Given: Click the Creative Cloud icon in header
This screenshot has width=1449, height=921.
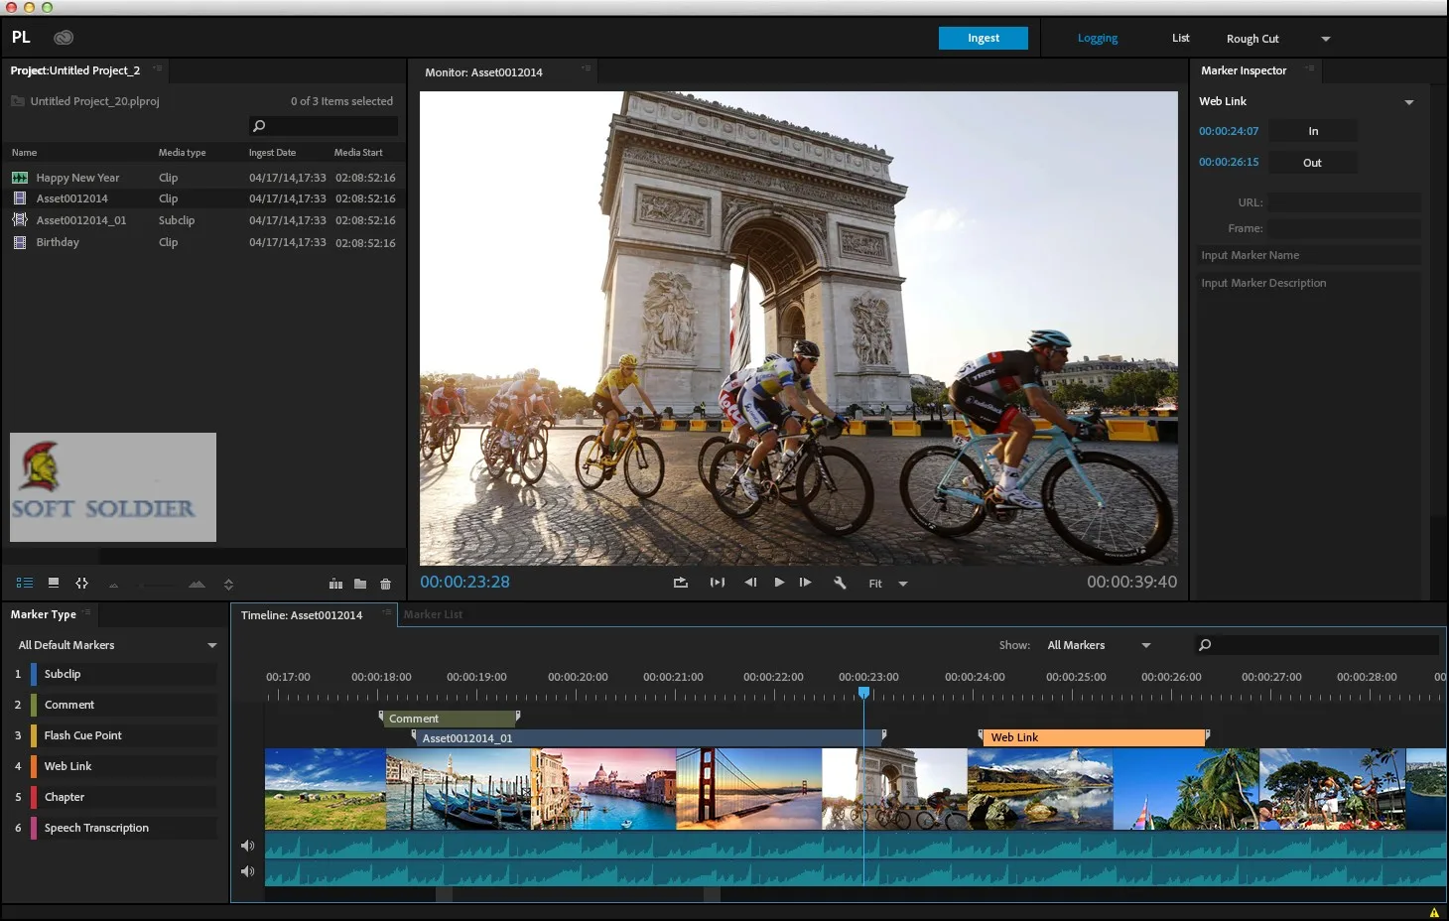Looking at the screenshot, I should coord(64,38).
